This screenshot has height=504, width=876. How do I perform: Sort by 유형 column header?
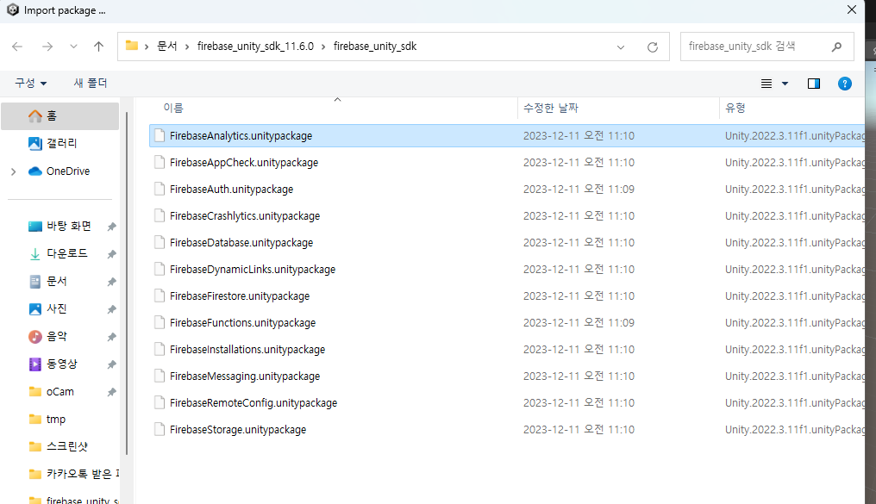coord(735,108)
